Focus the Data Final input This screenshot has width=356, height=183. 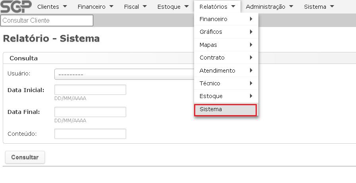click(90, 112)
